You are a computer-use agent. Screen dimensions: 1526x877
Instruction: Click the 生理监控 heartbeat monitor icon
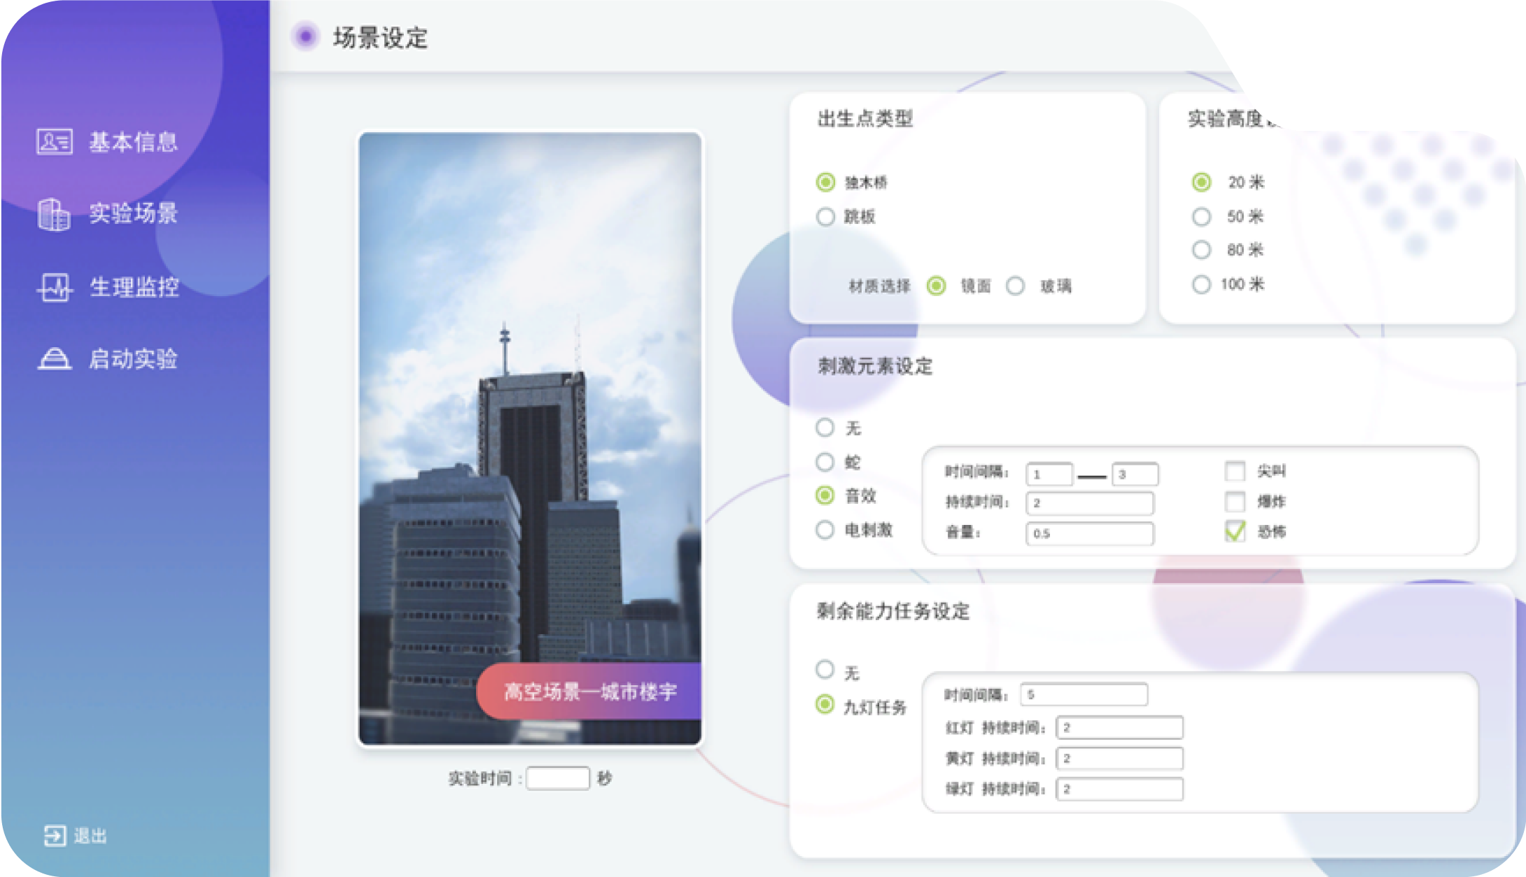(x=54, y=287)
